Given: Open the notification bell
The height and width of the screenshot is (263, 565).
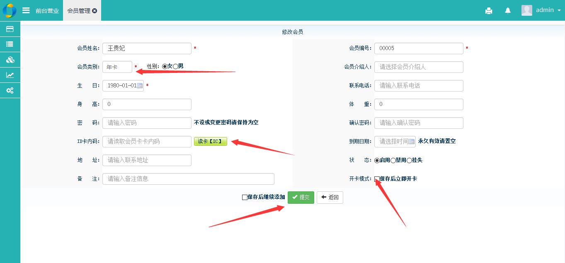Looking at the screenshot, I should point(508,11).
